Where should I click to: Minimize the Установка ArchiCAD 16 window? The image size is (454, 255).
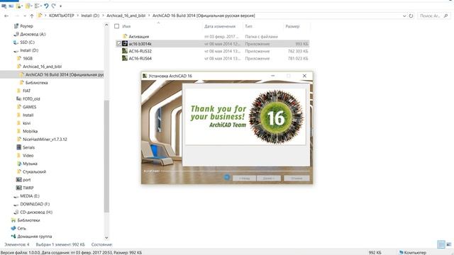[272, 76]
